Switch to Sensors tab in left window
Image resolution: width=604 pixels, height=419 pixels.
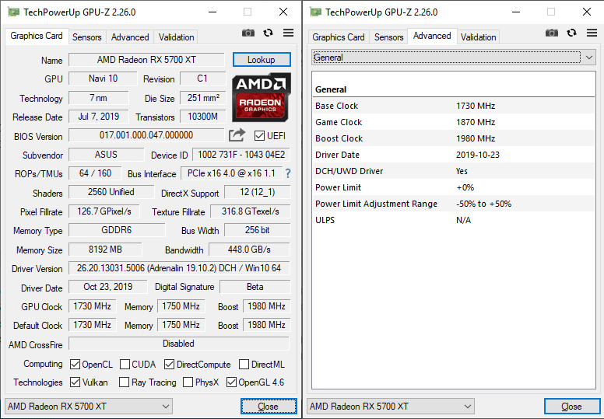(87, 37)
